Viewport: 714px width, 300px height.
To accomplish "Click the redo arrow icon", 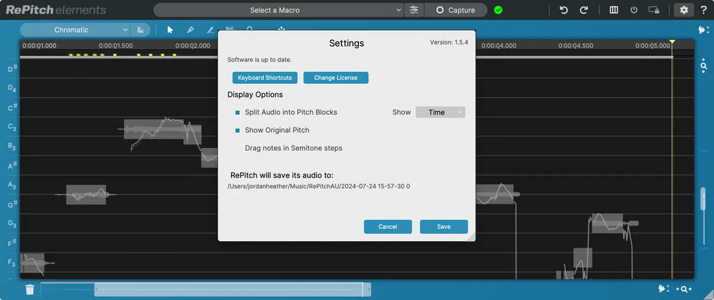I will pos(584,10).
